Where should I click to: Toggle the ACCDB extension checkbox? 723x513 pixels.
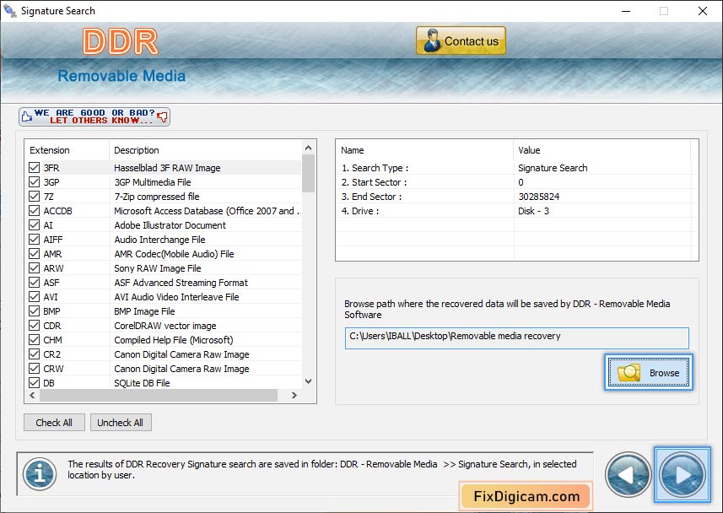click(34, 210)
